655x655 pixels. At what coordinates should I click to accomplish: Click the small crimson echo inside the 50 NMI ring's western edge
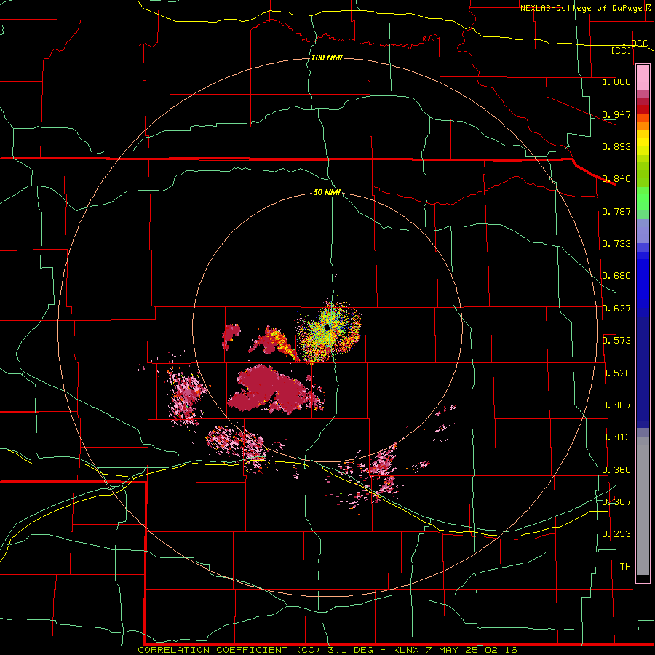[x=231, y=335]
